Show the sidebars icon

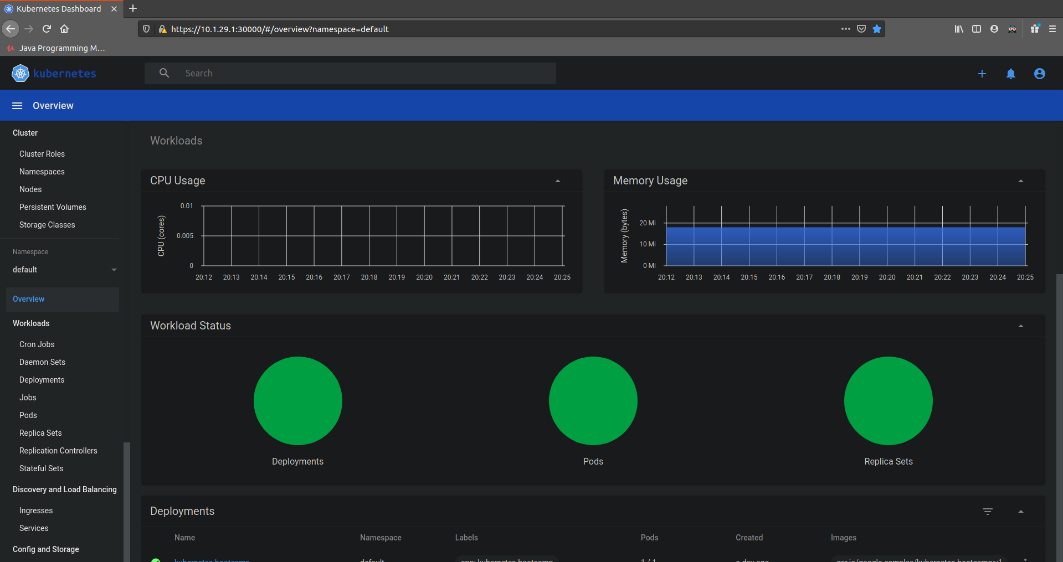(x=977, y=29)
